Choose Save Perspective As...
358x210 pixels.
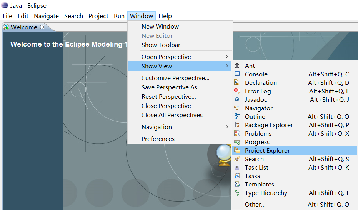pos(180,87)
